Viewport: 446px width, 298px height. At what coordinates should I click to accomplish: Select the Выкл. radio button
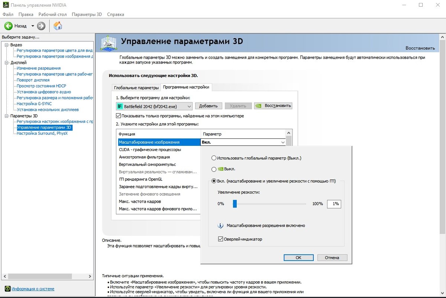tap(214, 169)
